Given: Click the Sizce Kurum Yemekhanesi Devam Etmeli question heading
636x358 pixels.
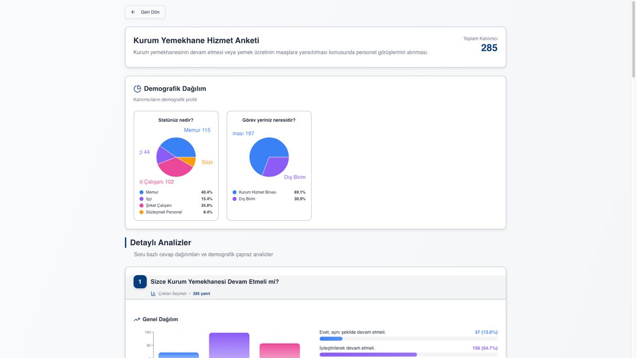Looking at the screenshot, I should pyautogui.click(x=215, y=282).
